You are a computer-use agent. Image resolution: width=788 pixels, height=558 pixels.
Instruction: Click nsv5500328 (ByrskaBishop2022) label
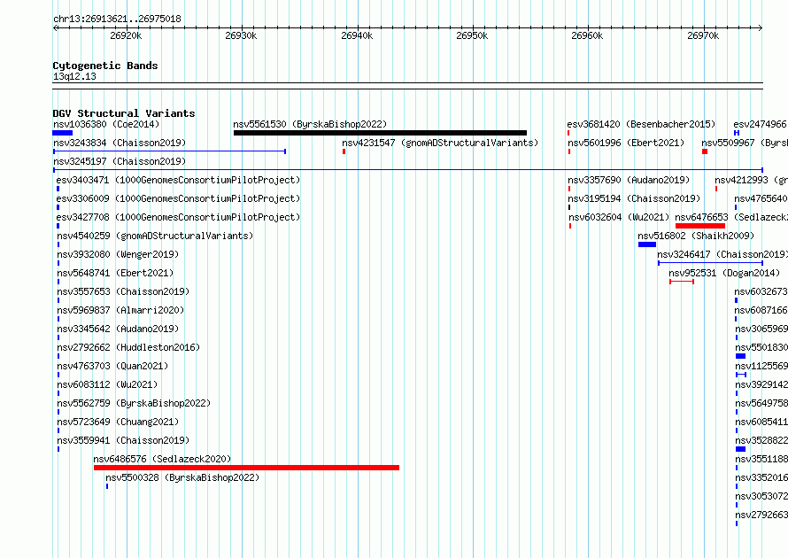pos(182,477)
